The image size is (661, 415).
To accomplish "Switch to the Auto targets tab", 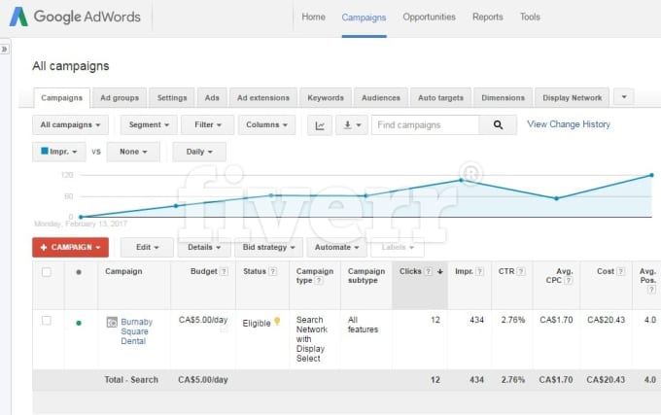I will pyautogui.click(x=440, y=98).
